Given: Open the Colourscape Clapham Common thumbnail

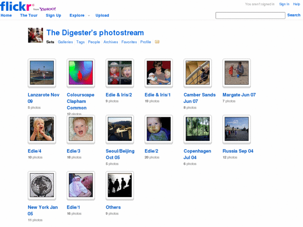Looking at the screenshot, I should (80, 73).
